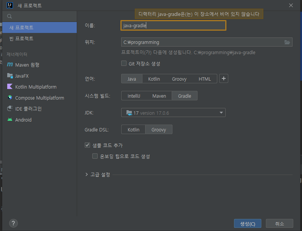302x231 pixels.
Task: Close the 새 프로젝트 dialog
Action: coord(291,5)
